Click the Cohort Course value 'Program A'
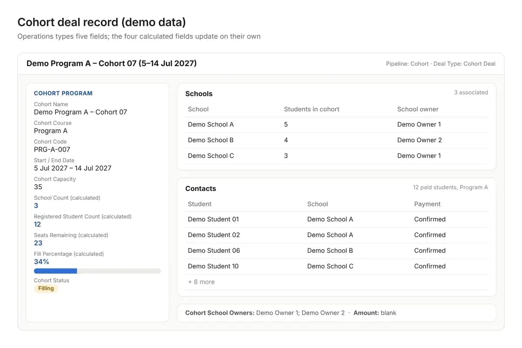Screen dimensions: 522x348 [50, 131]
